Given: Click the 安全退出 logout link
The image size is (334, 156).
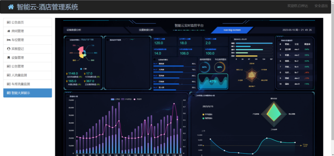Looking at the screenshot, I should tap(321, 6).
